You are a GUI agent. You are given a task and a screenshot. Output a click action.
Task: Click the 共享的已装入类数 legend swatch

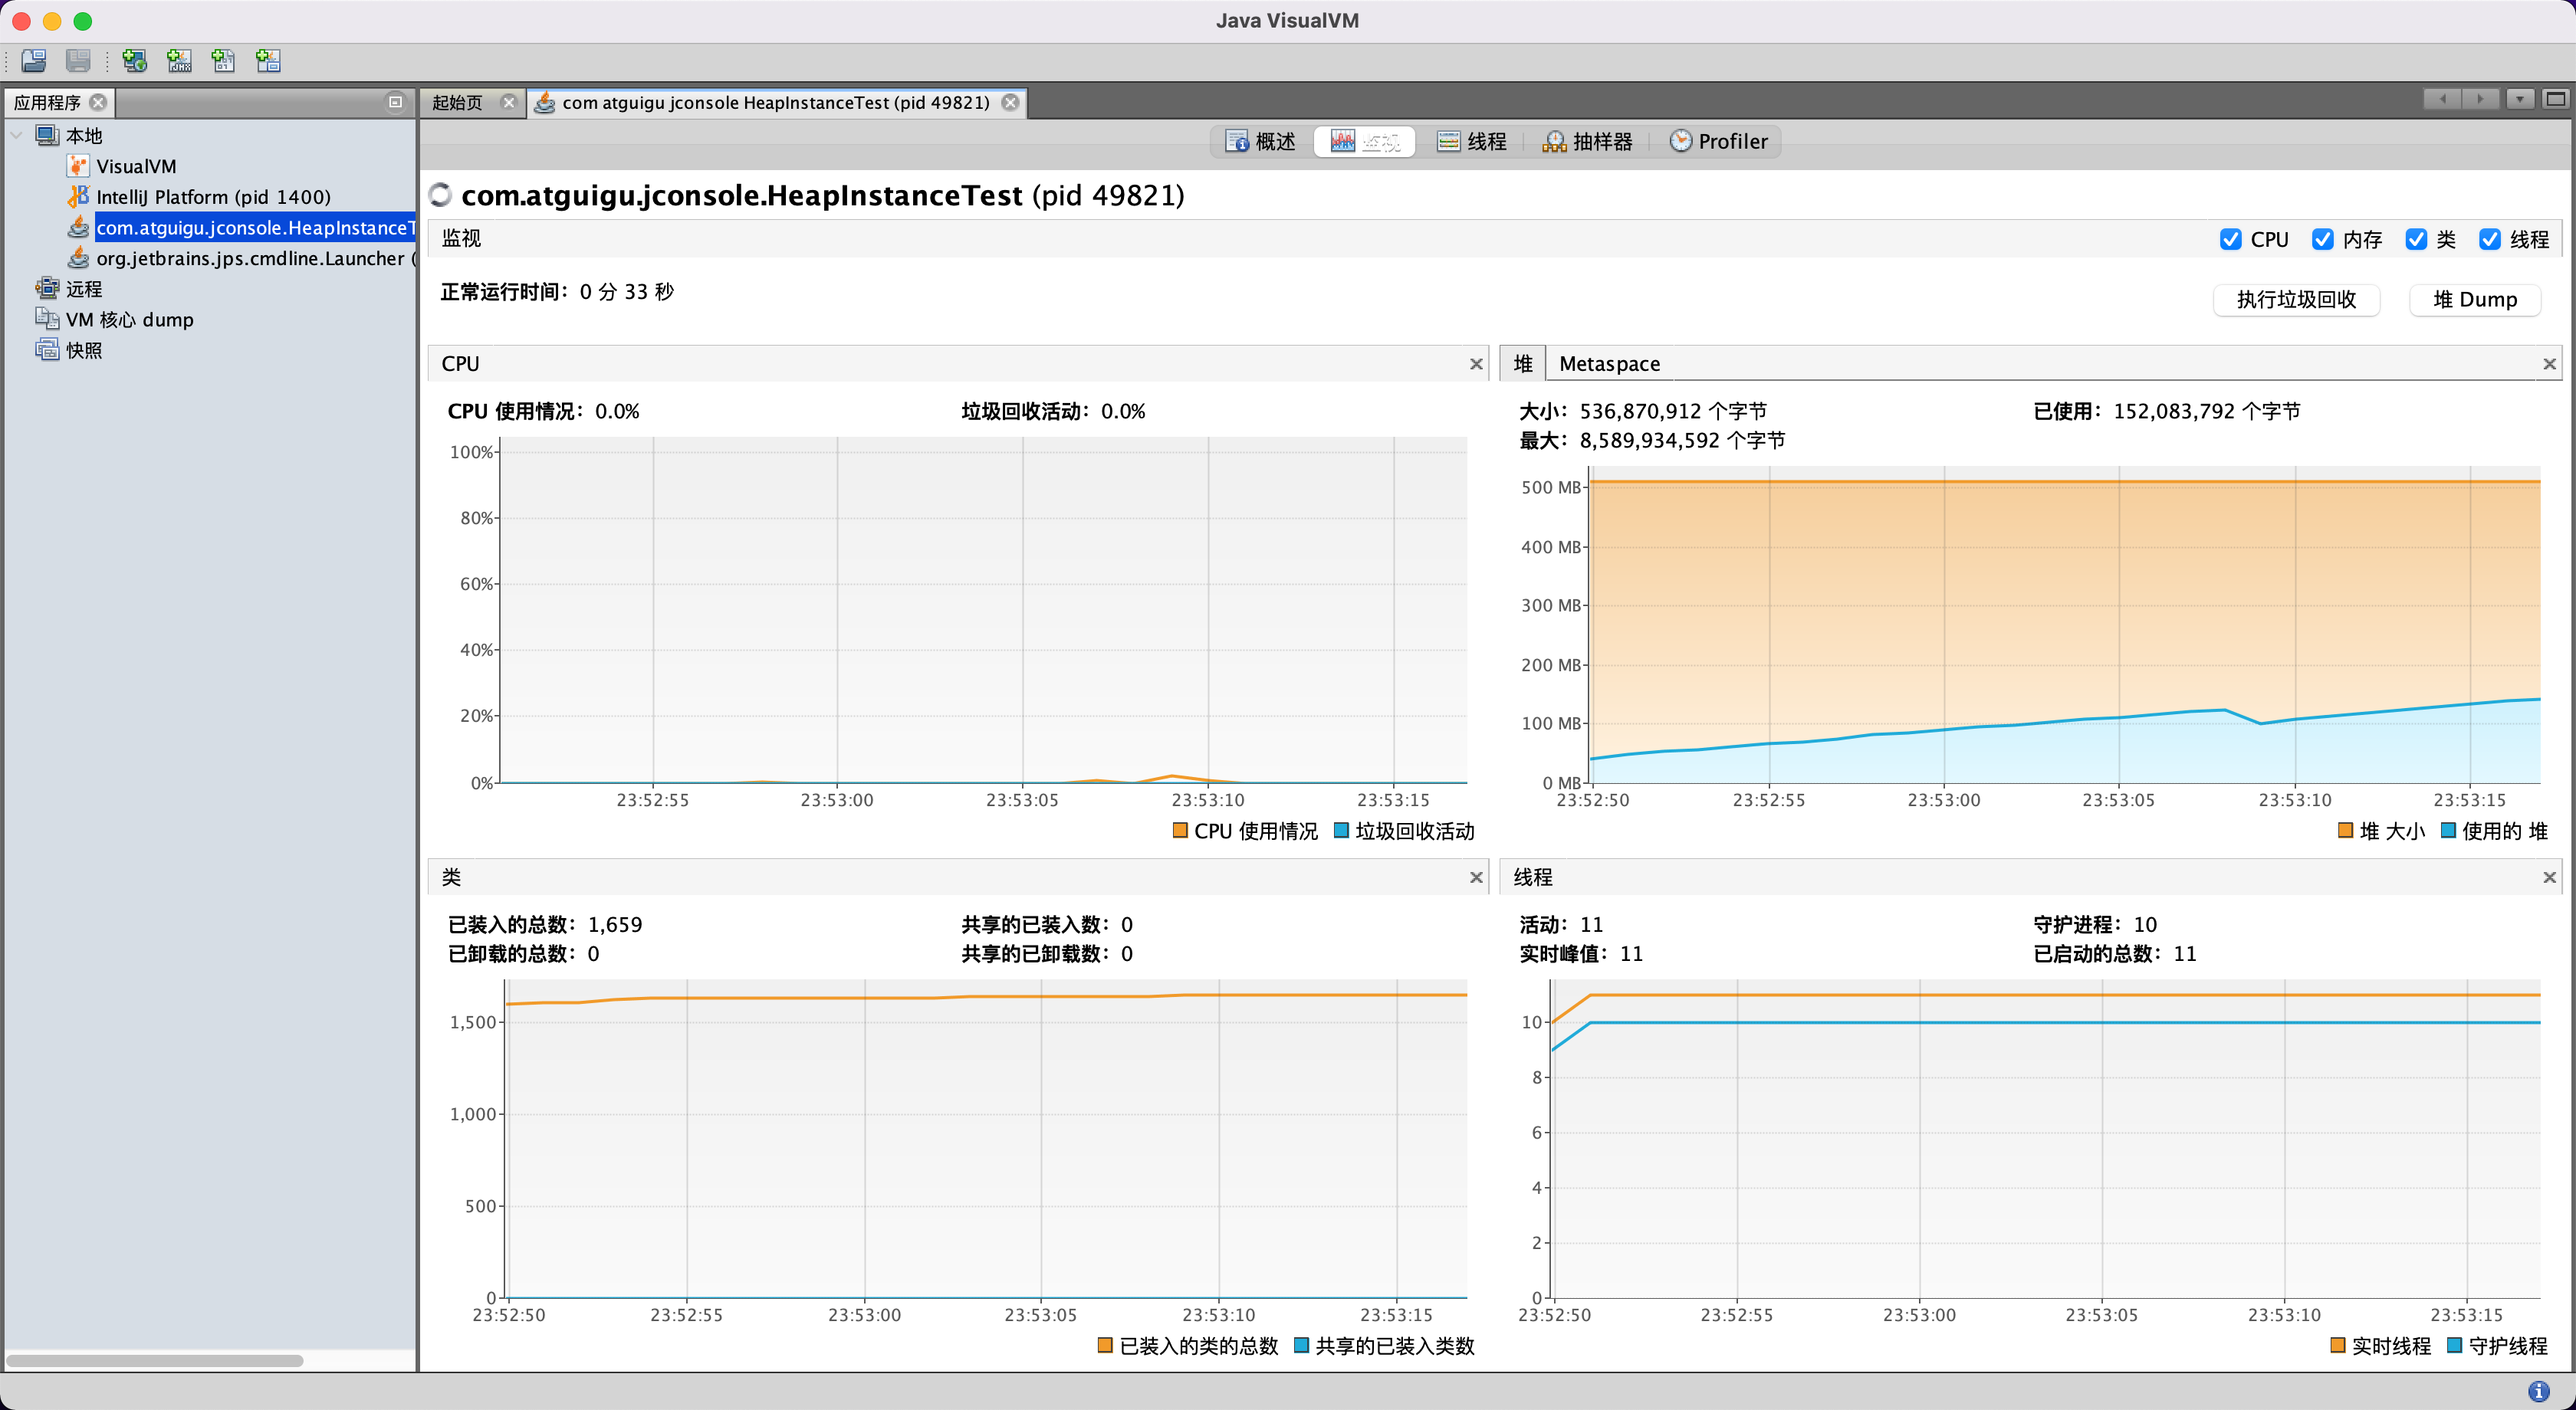[1302, 1345]
